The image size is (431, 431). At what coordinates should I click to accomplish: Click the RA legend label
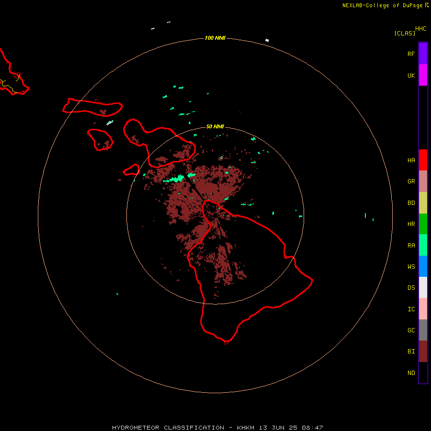point(411,246)
